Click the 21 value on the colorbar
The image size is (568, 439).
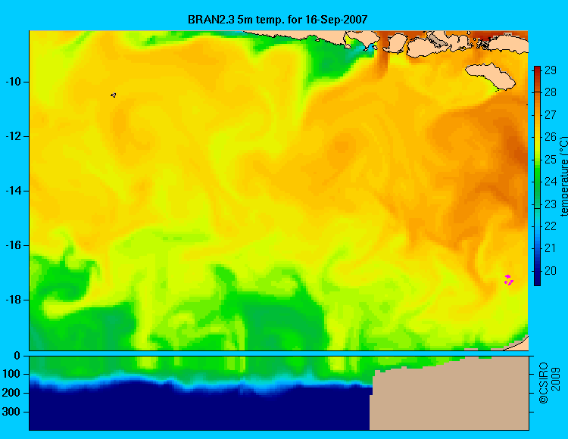[x=551, y=248]
